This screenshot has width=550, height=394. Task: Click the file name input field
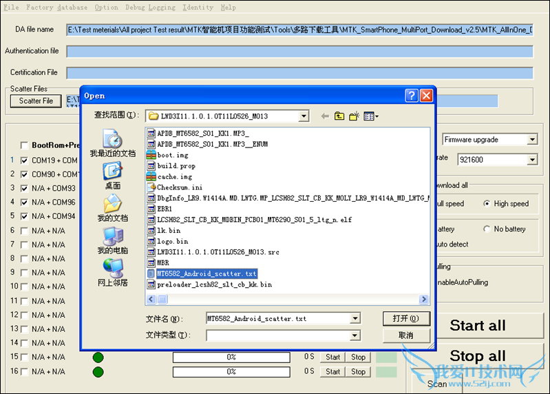coord(279,318)
